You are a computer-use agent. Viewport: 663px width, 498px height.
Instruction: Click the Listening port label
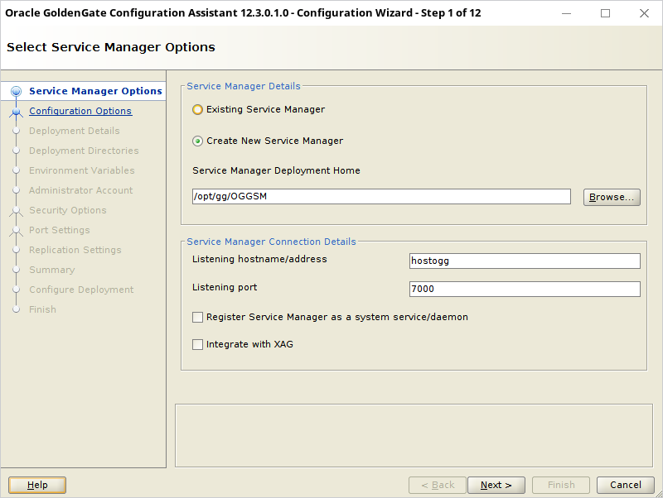225,287
